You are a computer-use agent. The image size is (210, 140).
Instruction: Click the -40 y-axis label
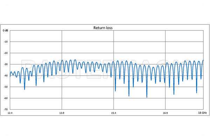pos(6,75)
